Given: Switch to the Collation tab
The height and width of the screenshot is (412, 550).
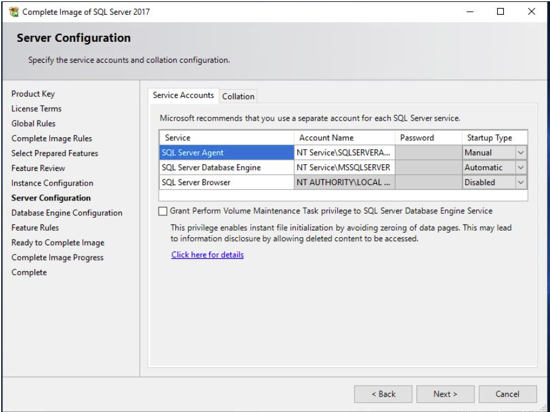Looking at the screenshot, I should coord(238,97).
